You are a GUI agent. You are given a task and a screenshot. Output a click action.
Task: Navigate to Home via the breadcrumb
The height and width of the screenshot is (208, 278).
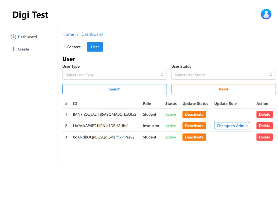(68, 34)
